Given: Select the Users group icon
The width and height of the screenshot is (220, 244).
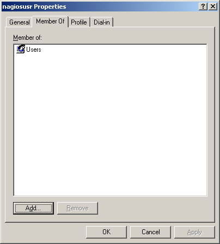Looking at the screenshot, I should (21, 49).
